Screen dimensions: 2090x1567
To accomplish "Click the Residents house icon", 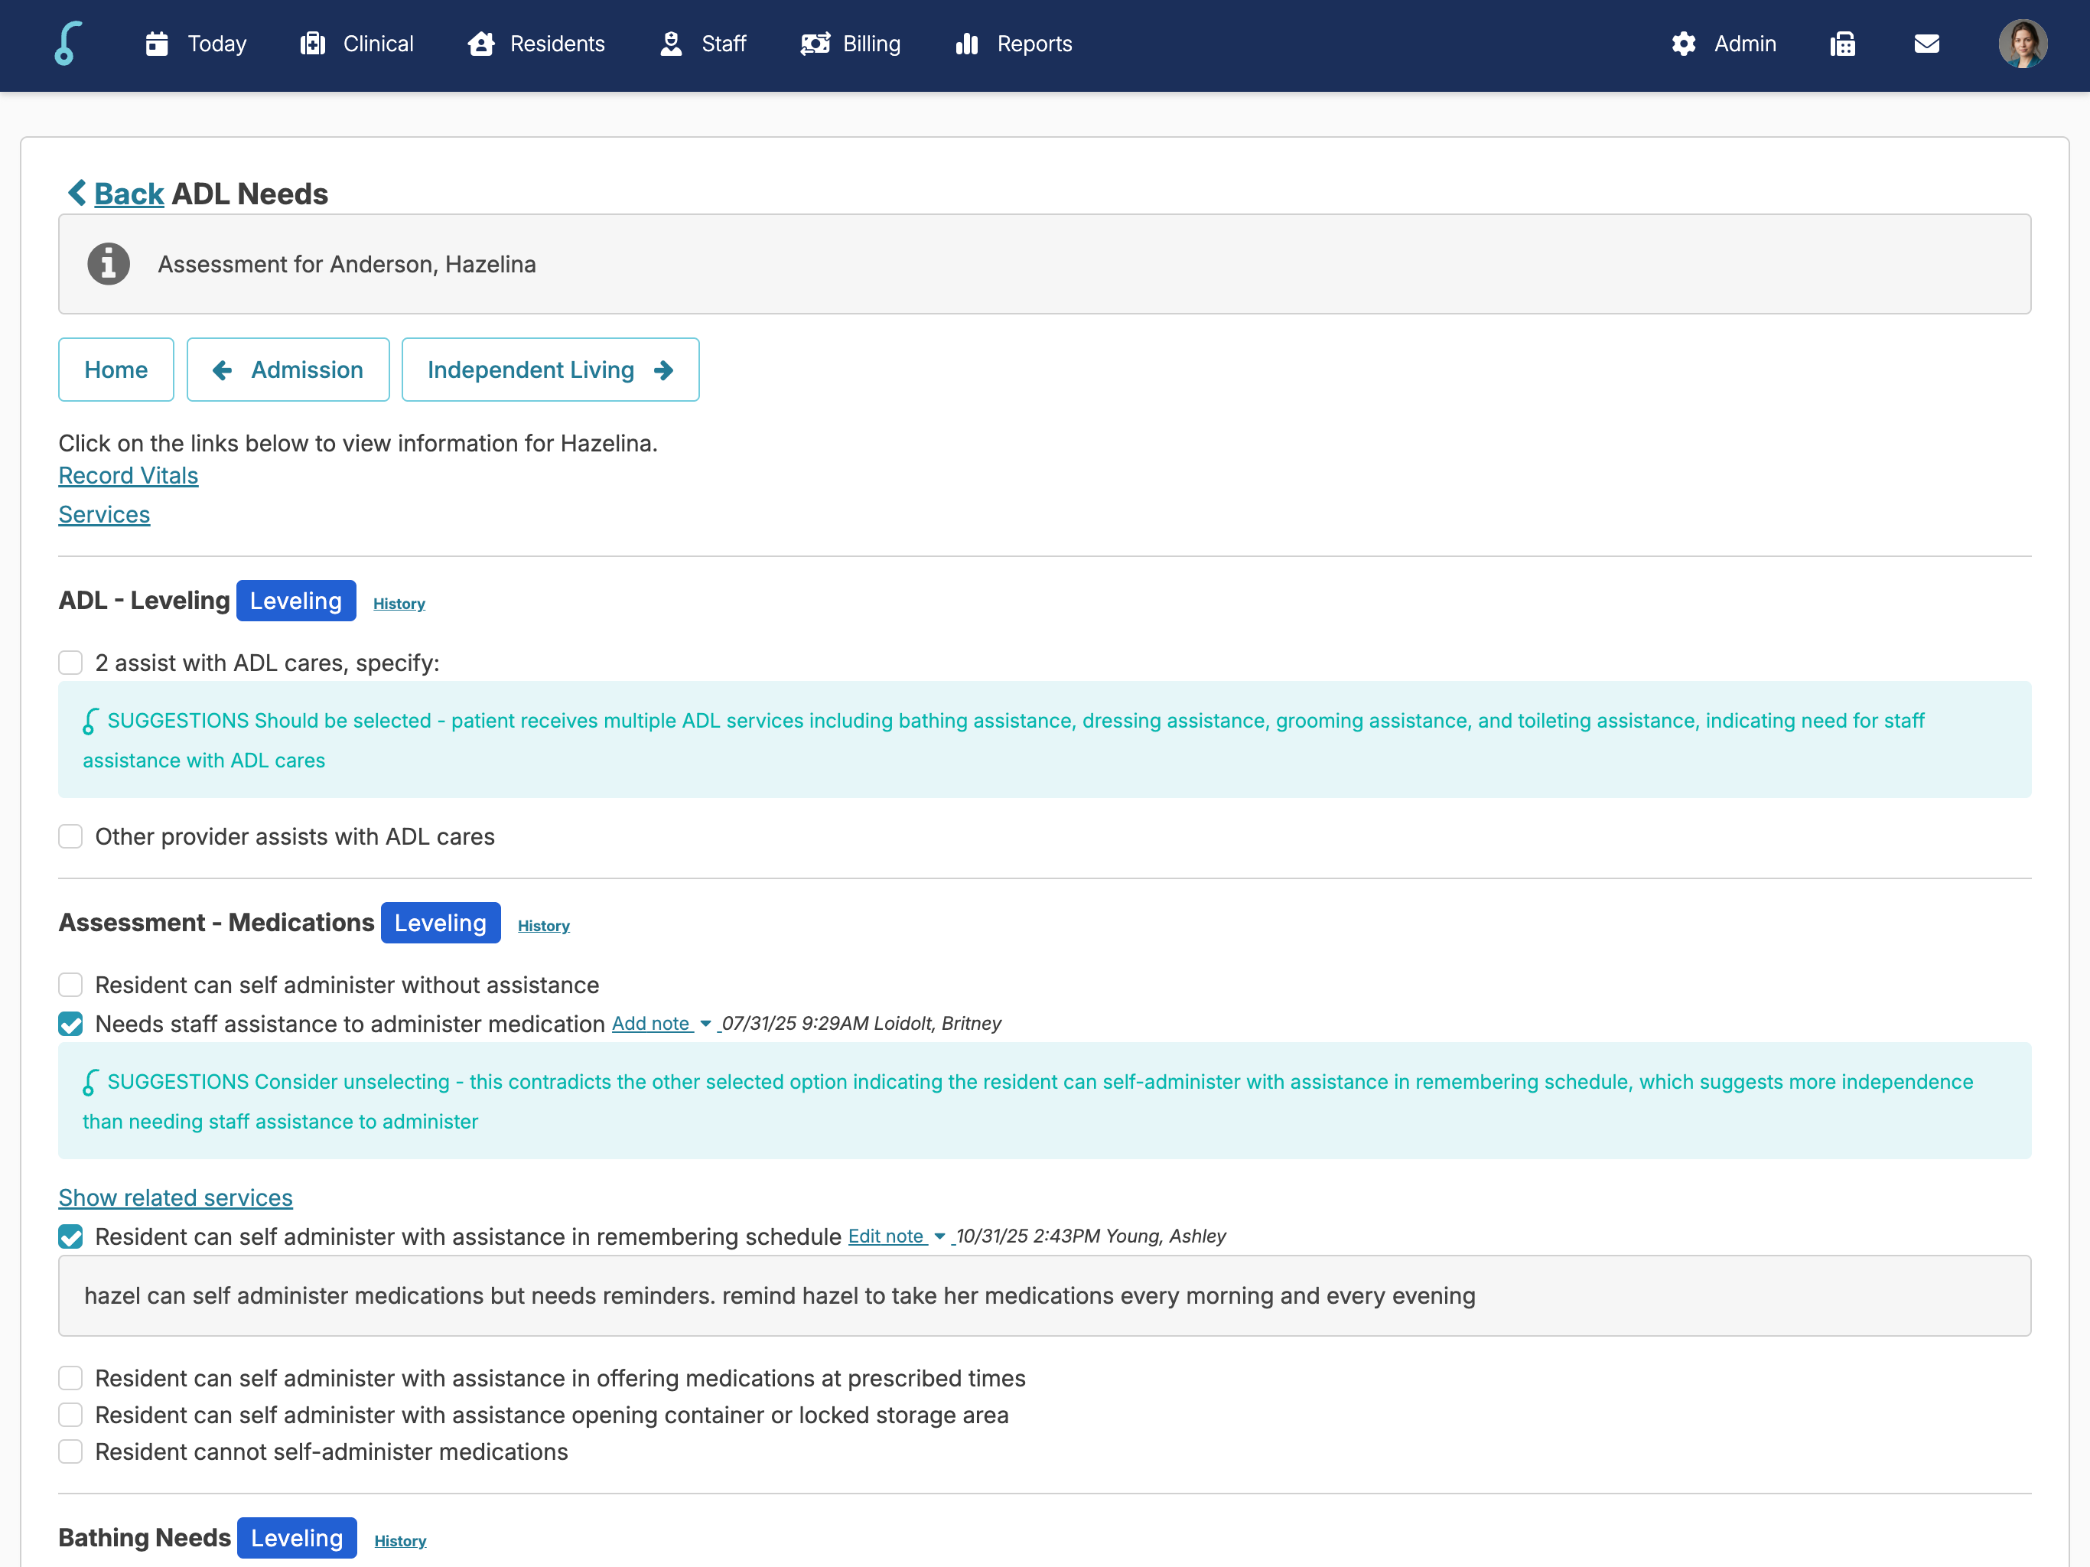I will pyautogui.click(x=481, y=44).
